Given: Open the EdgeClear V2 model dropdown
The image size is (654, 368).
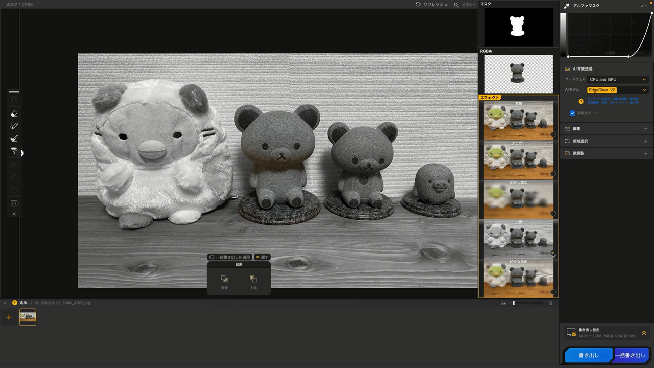Looking at the screenshot, I should tap(617, 90).
